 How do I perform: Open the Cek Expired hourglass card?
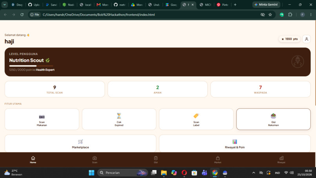click(119, 119)
